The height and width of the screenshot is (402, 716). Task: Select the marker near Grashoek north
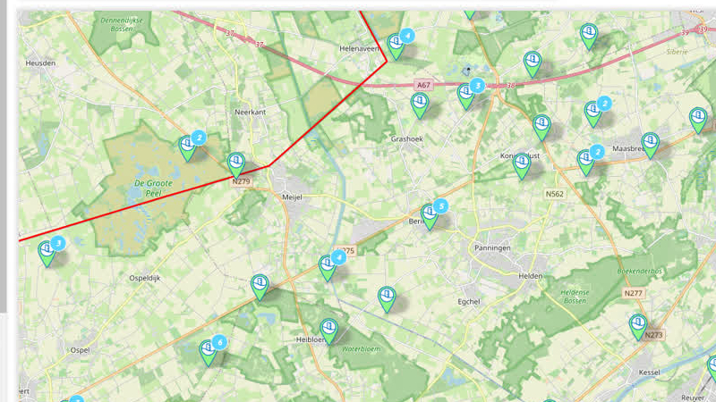click(419, 105)
